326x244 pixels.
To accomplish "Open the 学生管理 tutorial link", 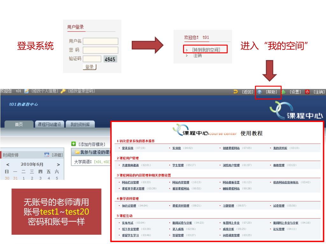I will click(178, 165).
